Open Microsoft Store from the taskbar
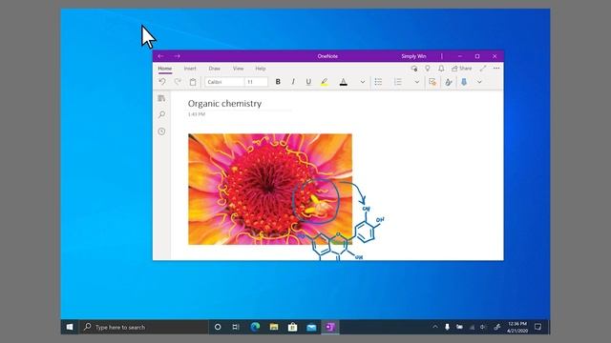611x343 pixels. [x=293, y=327]
